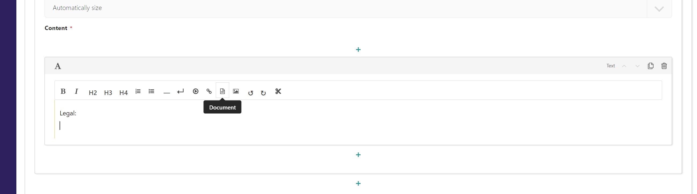Delete the Text block
The image size is (697, 194).
click(664, 66)
